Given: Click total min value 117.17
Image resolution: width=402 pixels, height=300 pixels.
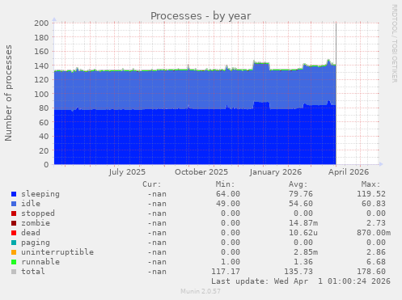Looking at the screenshot, I should point(226,272).
